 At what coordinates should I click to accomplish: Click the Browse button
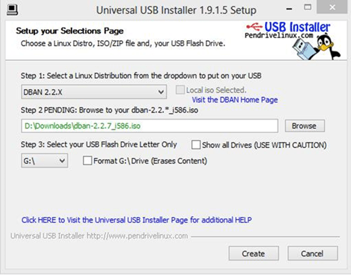click(305, 126)
